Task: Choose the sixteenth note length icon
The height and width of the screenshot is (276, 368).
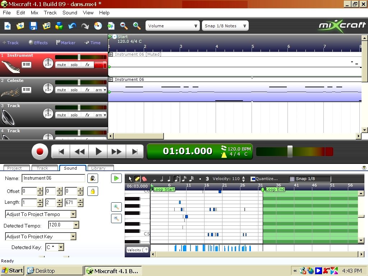Action: coord(184,179)
